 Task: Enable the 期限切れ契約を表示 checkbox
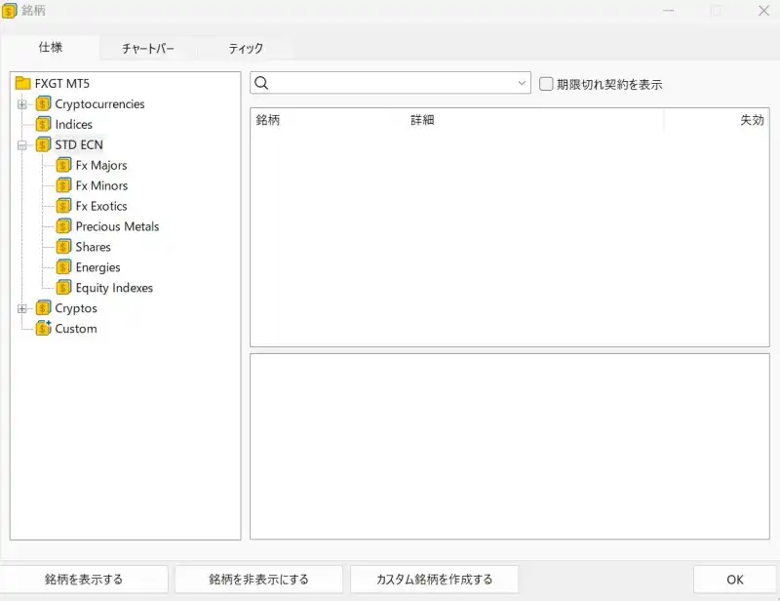(546, 84)
